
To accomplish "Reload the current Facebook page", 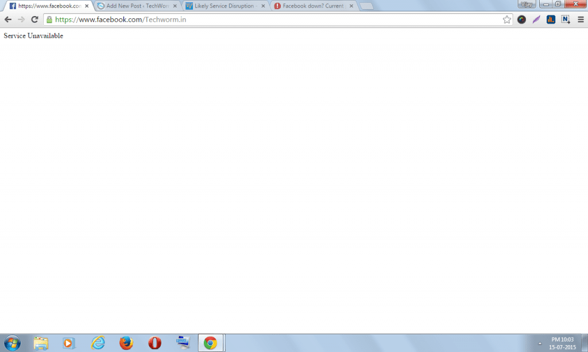I will (34, 19).
